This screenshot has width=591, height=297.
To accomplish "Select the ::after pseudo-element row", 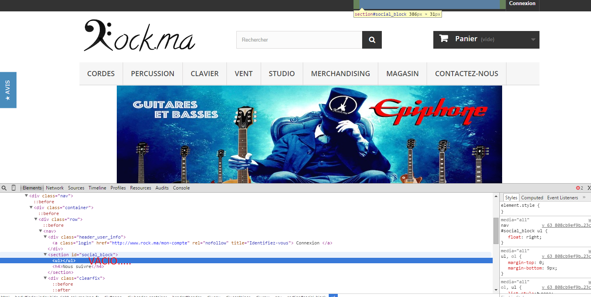I will [x=61, y=290].
